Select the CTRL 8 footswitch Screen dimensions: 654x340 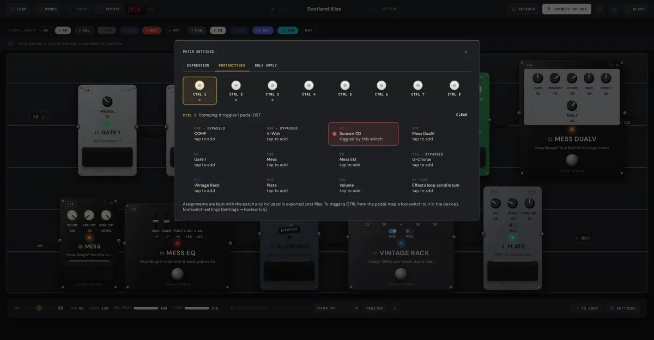point(455,90)
